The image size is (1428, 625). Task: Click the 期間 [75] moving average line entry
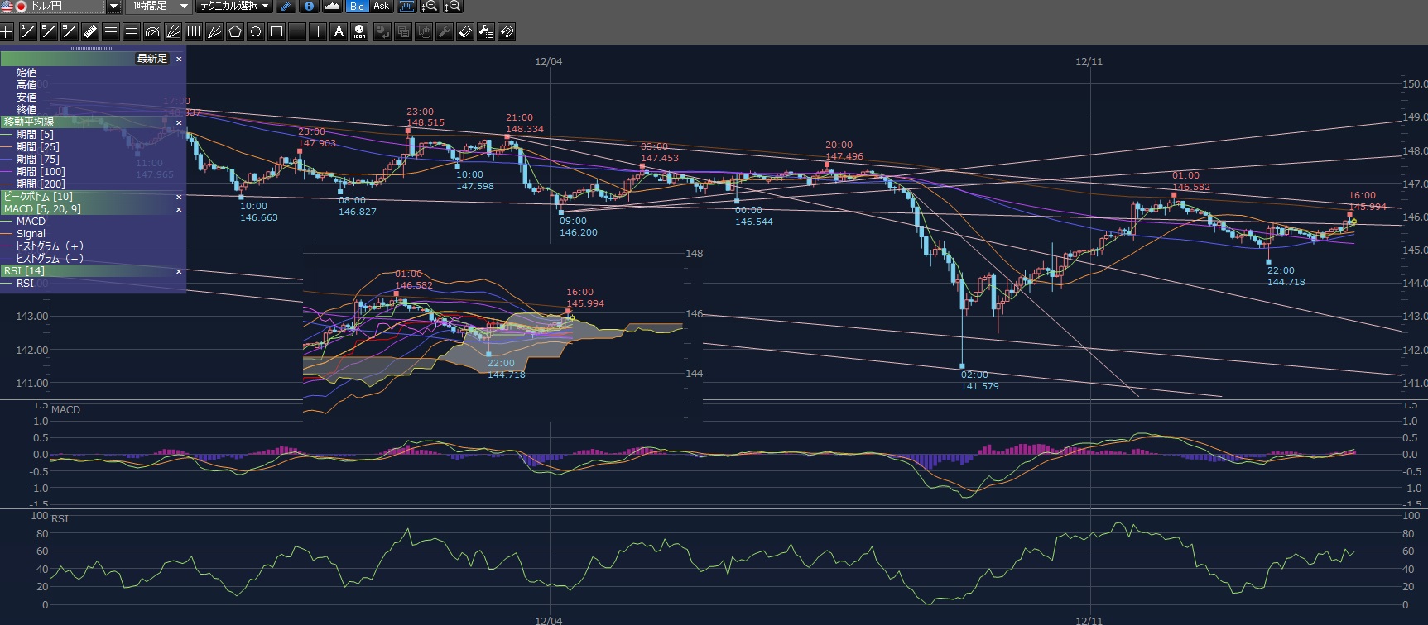pyautogui.click(x=37, y=160)
